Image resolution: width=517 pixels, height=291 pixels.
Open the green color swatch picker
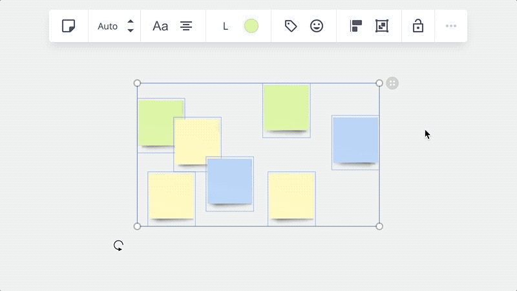click(251, 26)
